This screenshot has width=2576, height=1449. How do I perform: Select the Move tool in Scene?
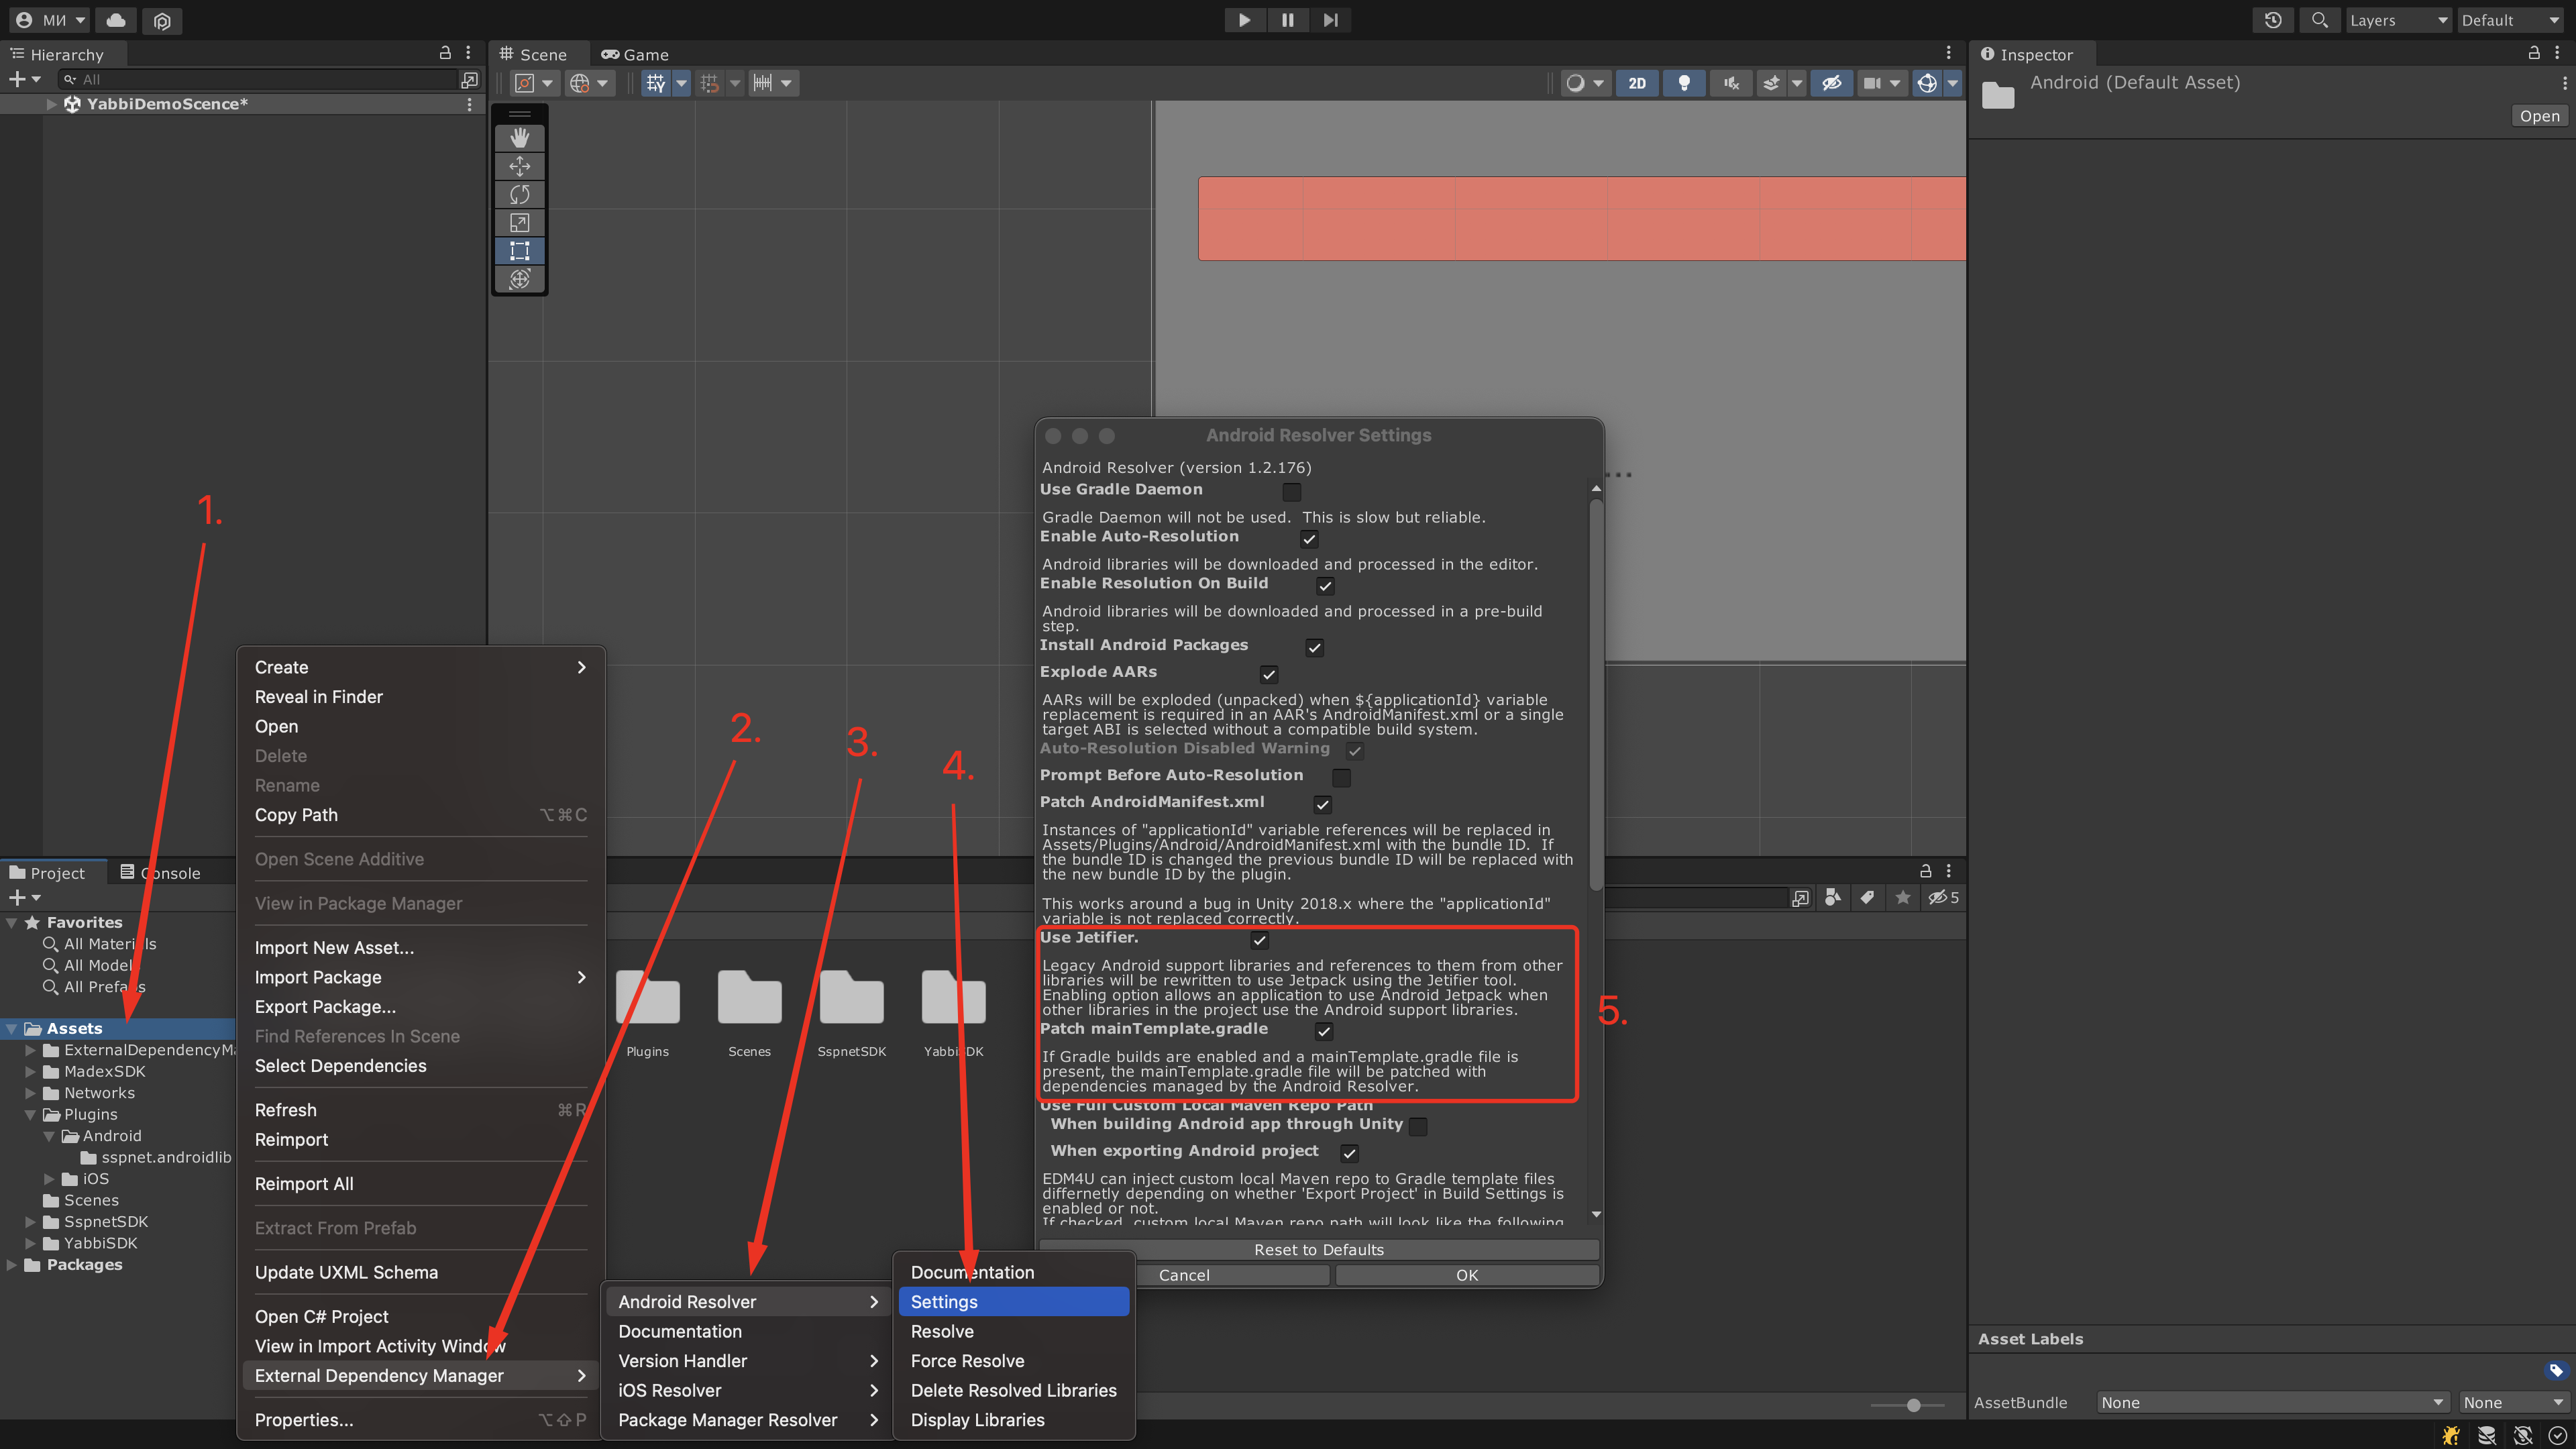[x=519, y=166]
